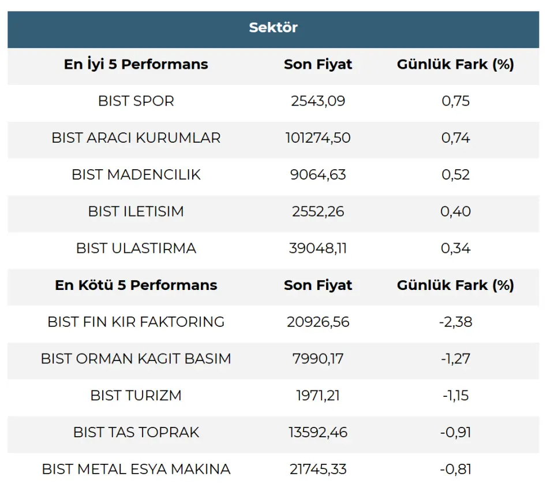
Task: Click BIST SPOR price 2543,09
Action: (318, 101)
